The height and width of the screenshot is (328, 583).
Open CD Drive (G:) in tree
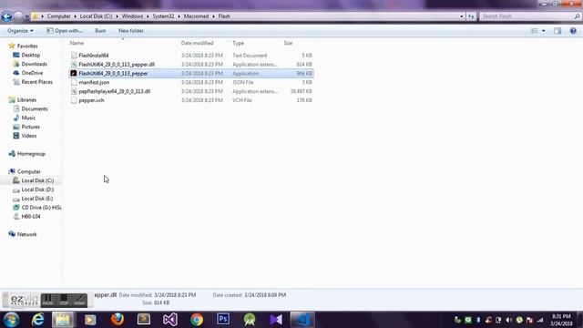pos(41,208)
